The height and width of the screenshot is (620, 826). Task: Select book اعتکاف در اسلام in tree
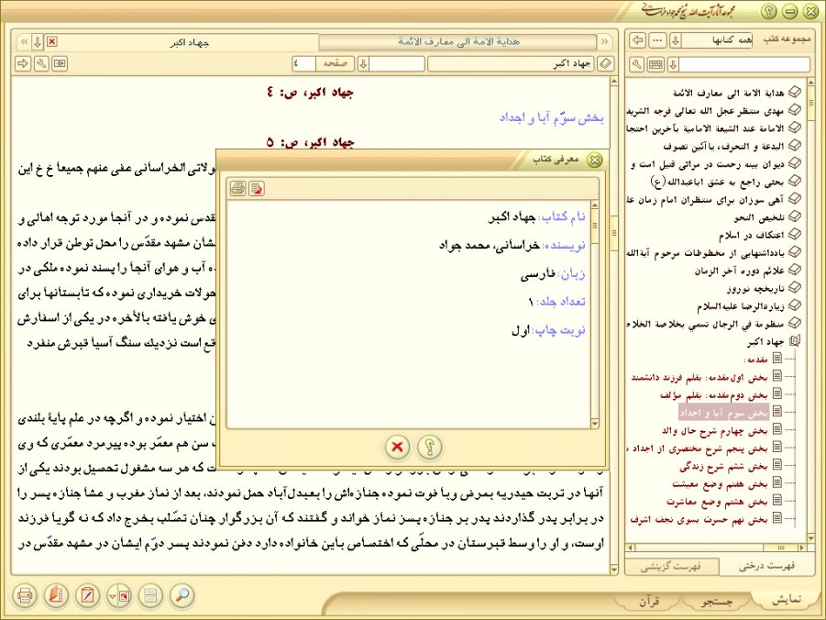click(x=751, y=235)
